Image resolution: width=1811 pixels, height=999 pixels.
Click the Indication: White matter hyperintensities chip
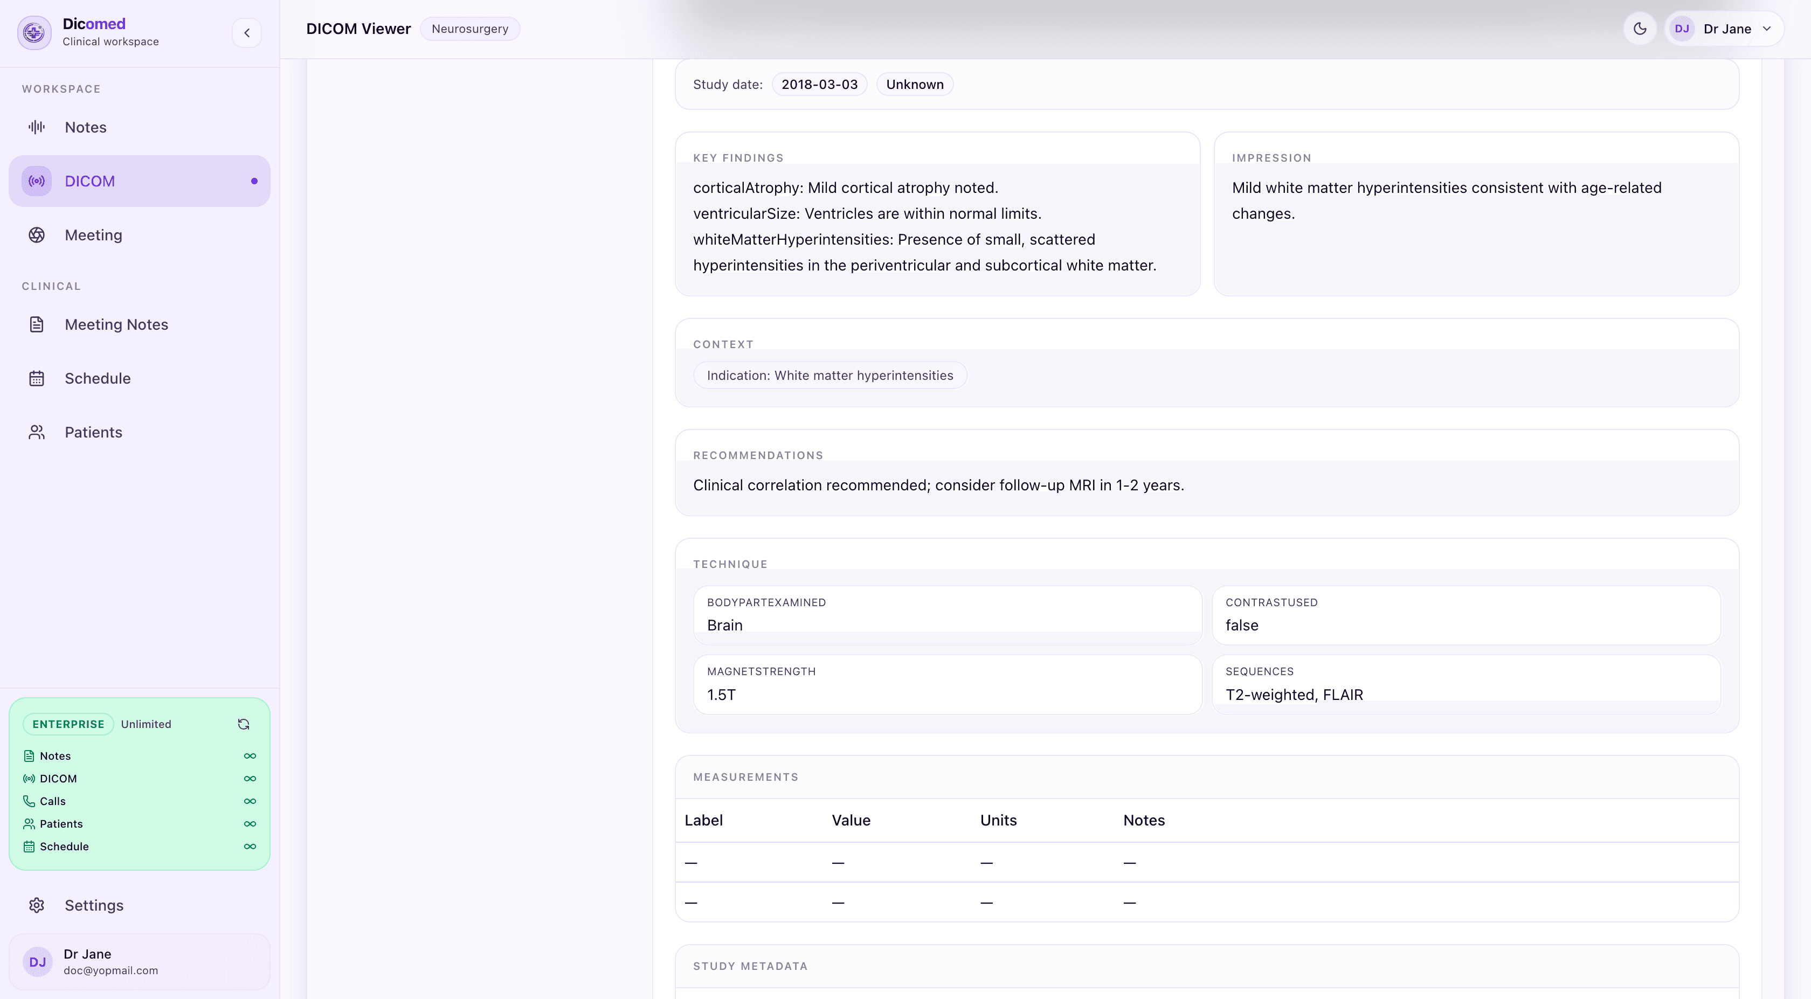[x=830, y=376]
